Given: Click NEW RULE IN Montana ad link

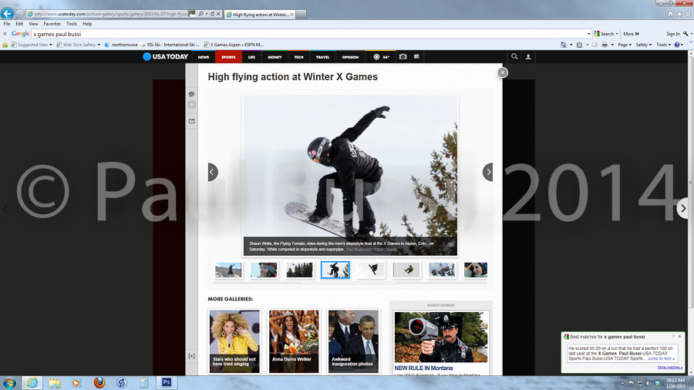Looking at the screenshot, I should [423, 368].
